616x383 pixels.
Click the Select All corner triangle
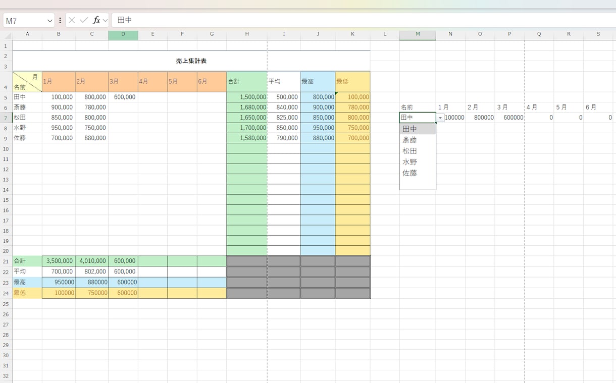(7, 35)
